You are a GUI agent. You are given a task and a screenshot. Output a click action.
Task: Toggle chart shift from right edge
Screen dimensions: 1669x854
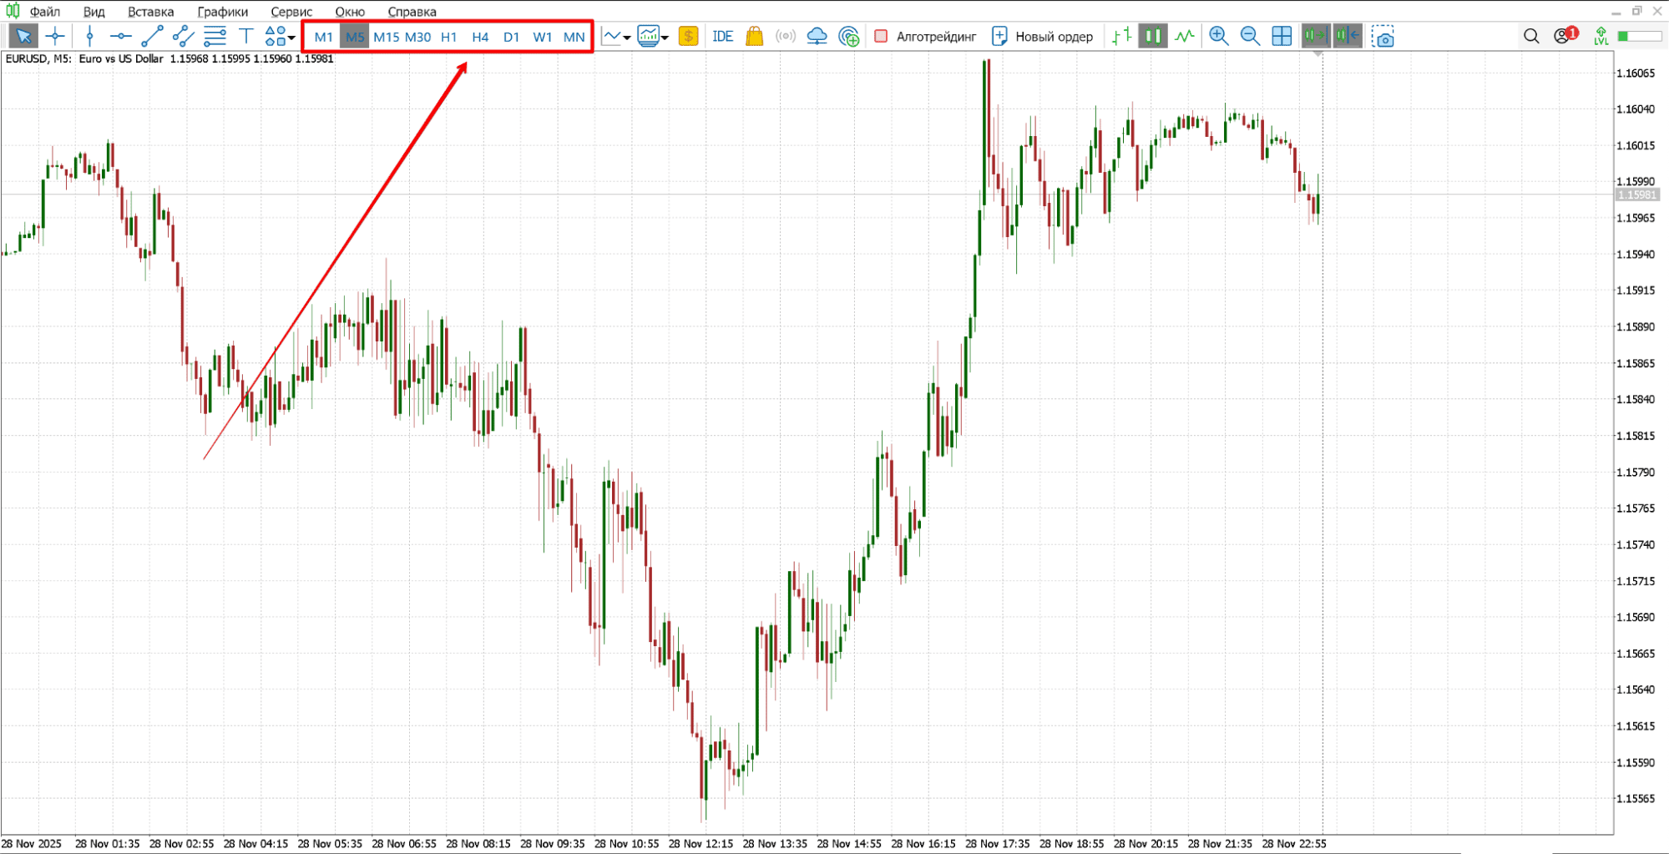pyautogui.click(x=1348, y=36)
